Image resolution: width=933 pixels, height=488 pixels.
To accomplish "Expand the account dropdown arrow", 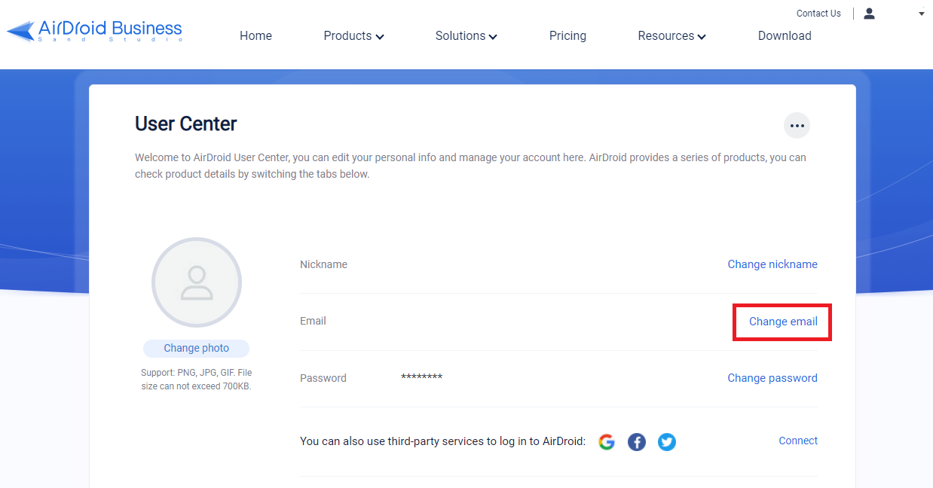I will pyautogui.click(x=921, y=14).
